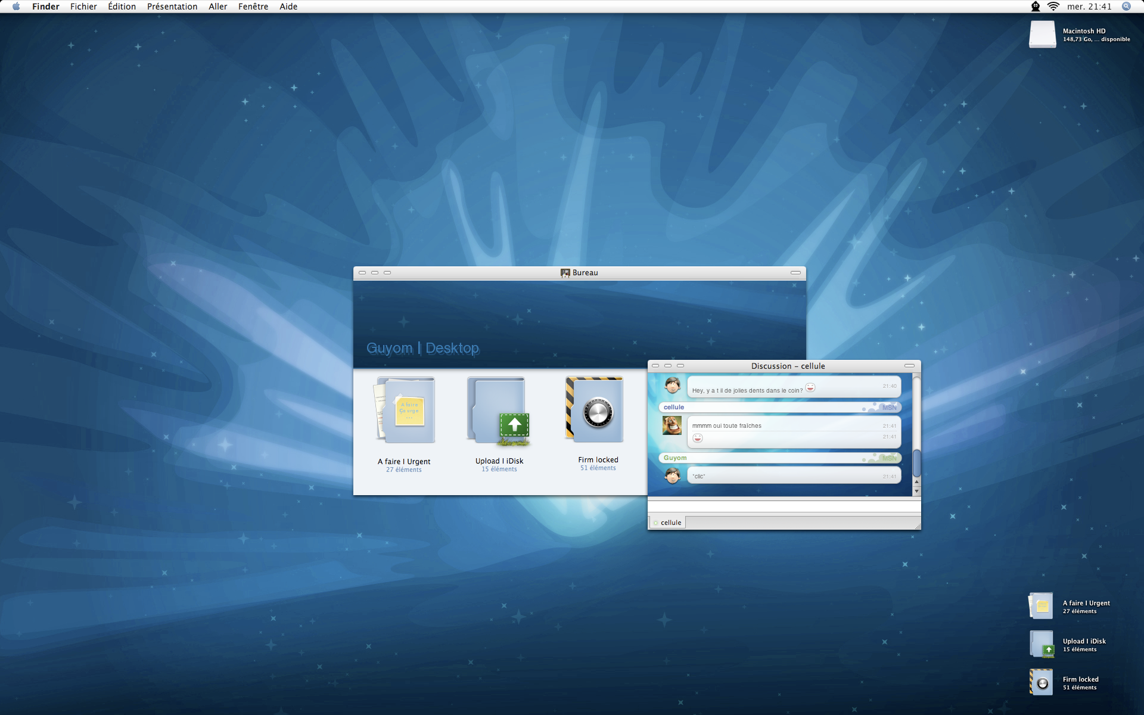Open Spotlight search icon
Screen dimensions: 1144x715
pyautogui.click(x=1126, y=7)
